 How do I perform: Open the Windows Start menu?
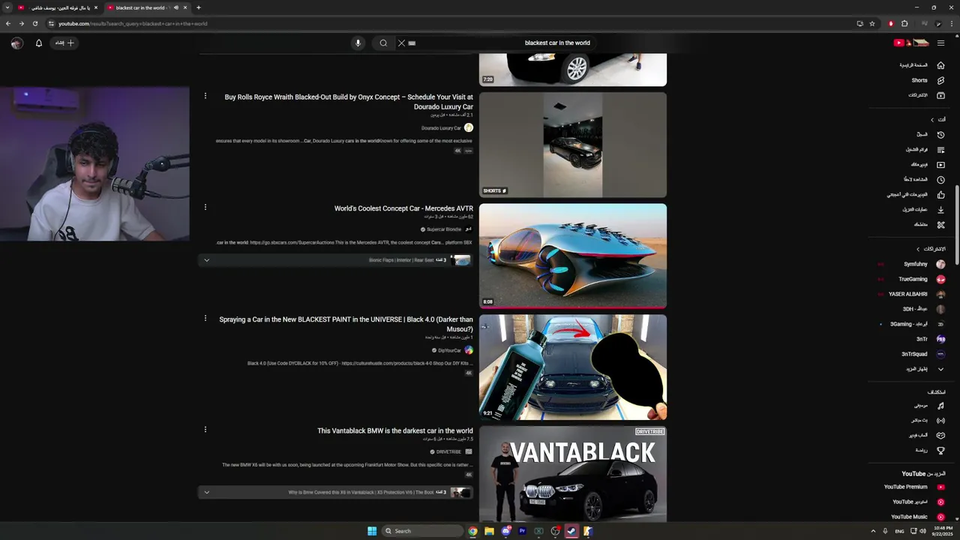click(372, 531)
